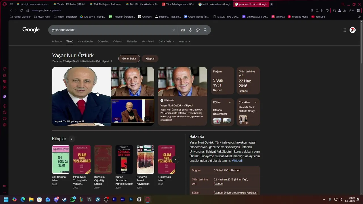Open GX Corner in the sidebar

(5, 186)
